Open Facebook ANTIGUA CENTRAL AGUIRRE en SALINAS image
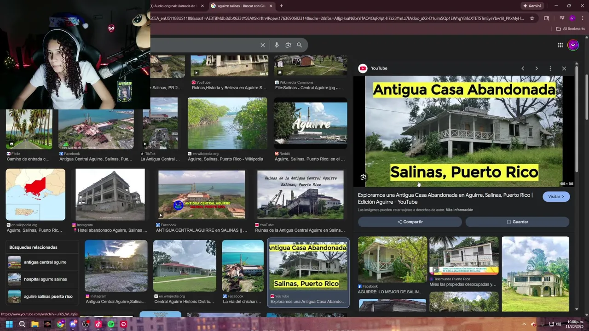 (202, 194)
